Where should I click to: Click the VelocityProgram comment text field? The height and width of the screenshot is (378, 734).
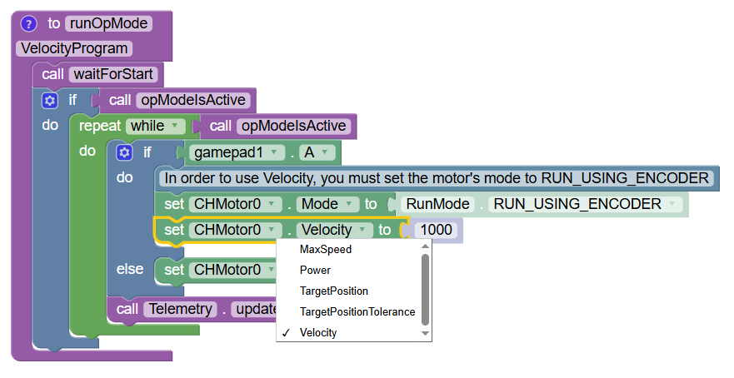pyautogui.click(x=73, y=48)
